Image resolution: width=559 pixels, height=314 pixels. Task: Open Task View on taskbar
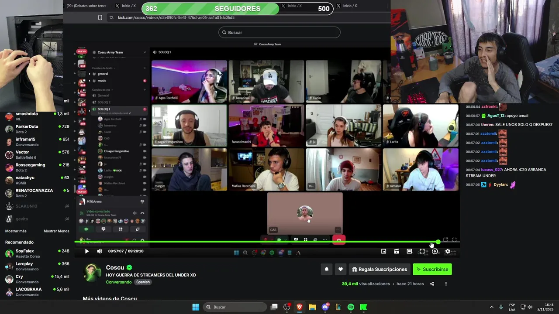(274, 307)
